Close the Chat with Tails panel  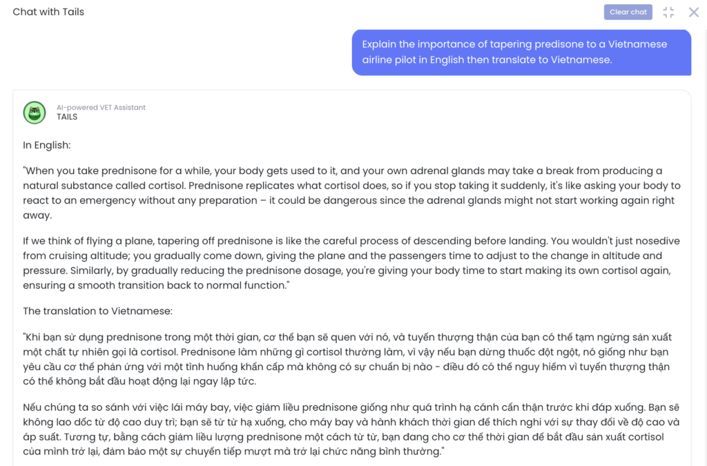pos(694,12)
